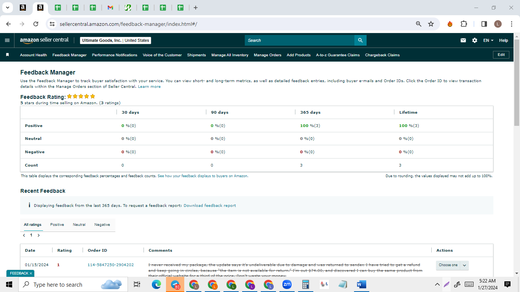Open the Windows notification center

click(x=507, y=284)
